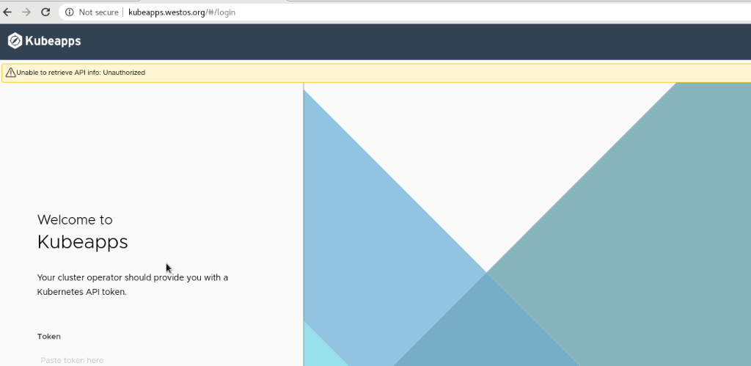
Task: Open the site info icon beside Not secure
Action: (x=70, y=12)
